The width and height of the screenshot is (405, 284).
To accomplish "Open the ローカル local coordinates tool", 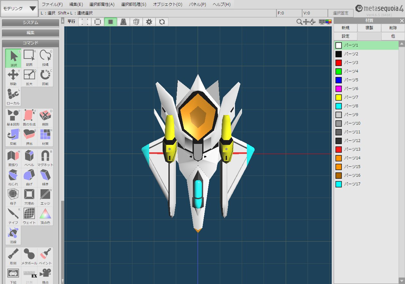I will pos(13,97).
